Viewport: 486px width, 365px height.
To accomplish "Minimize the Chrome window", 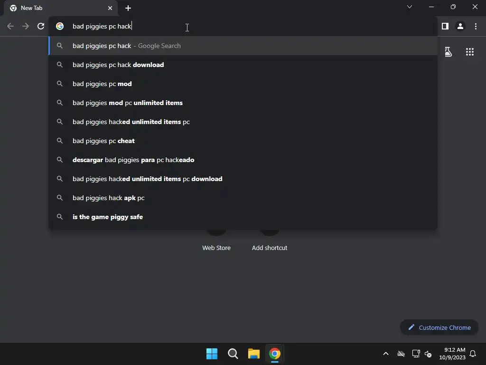I will click(431, 7).
